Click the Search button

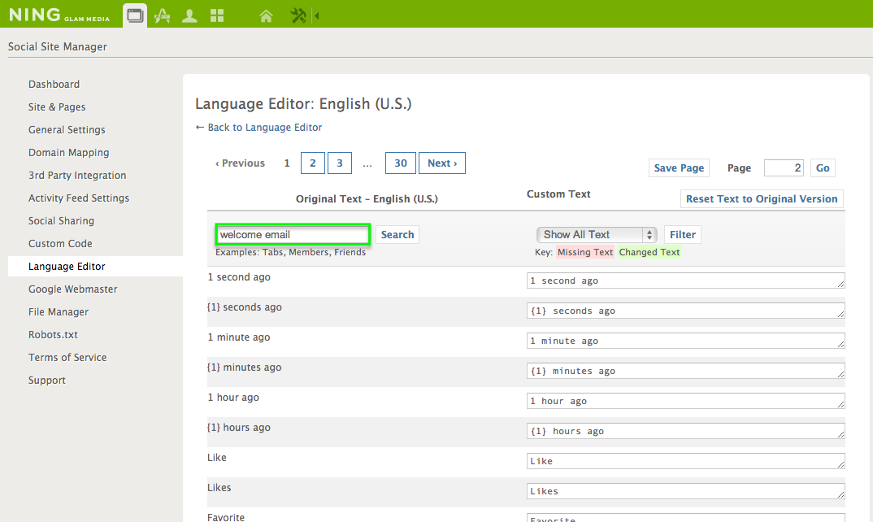point(397,234)
